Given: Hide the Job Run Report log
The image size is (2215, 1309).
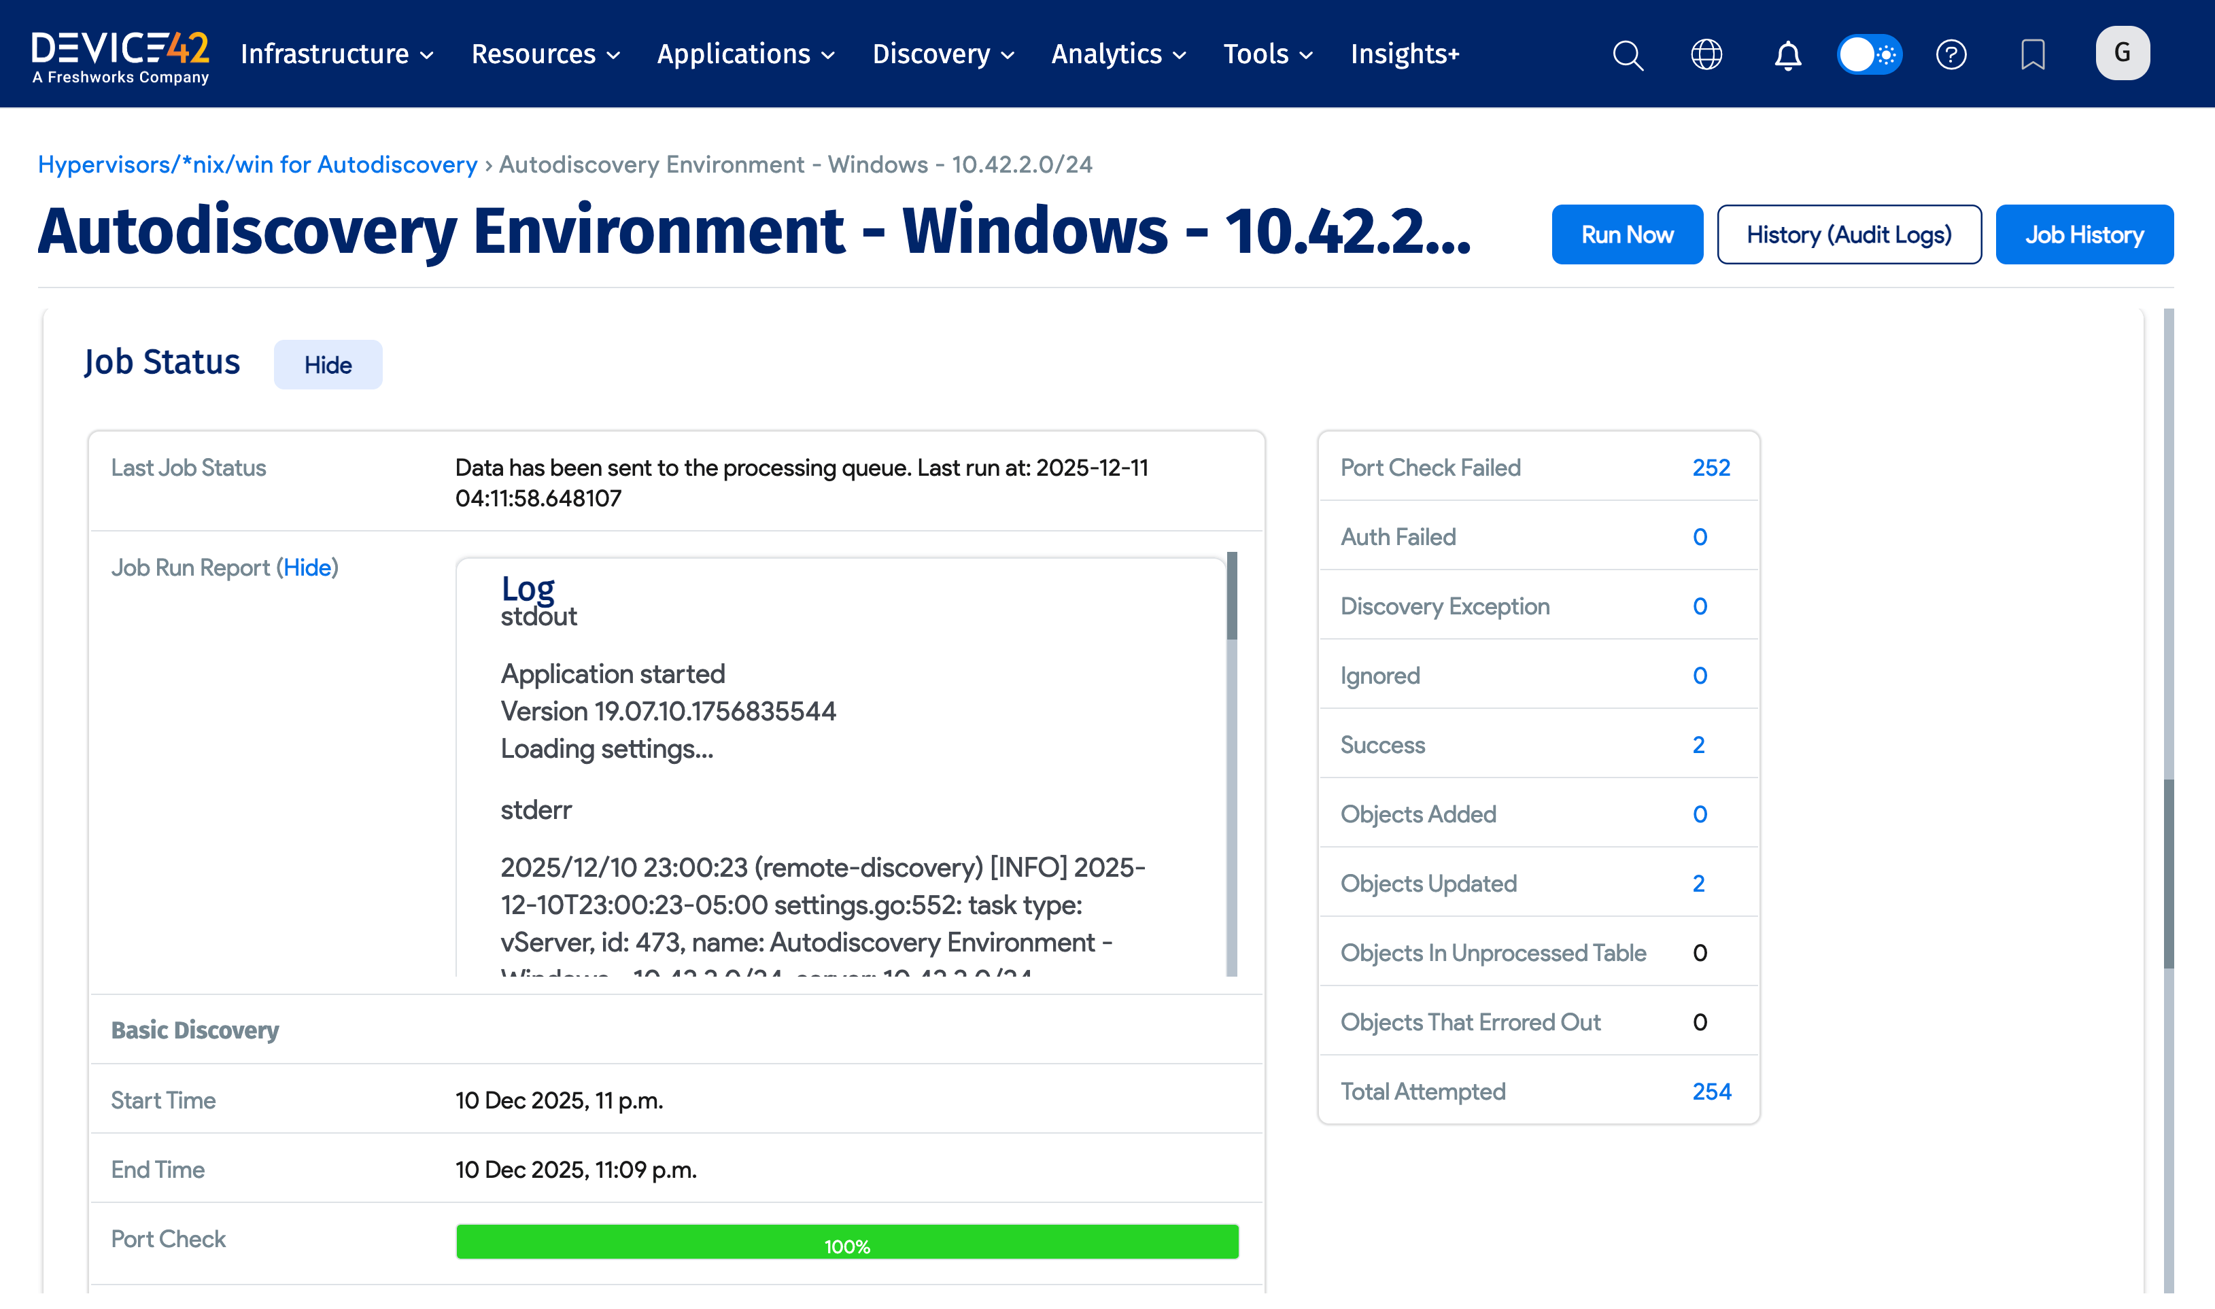Looking at the screenshot, I should [x=307, y=568].
